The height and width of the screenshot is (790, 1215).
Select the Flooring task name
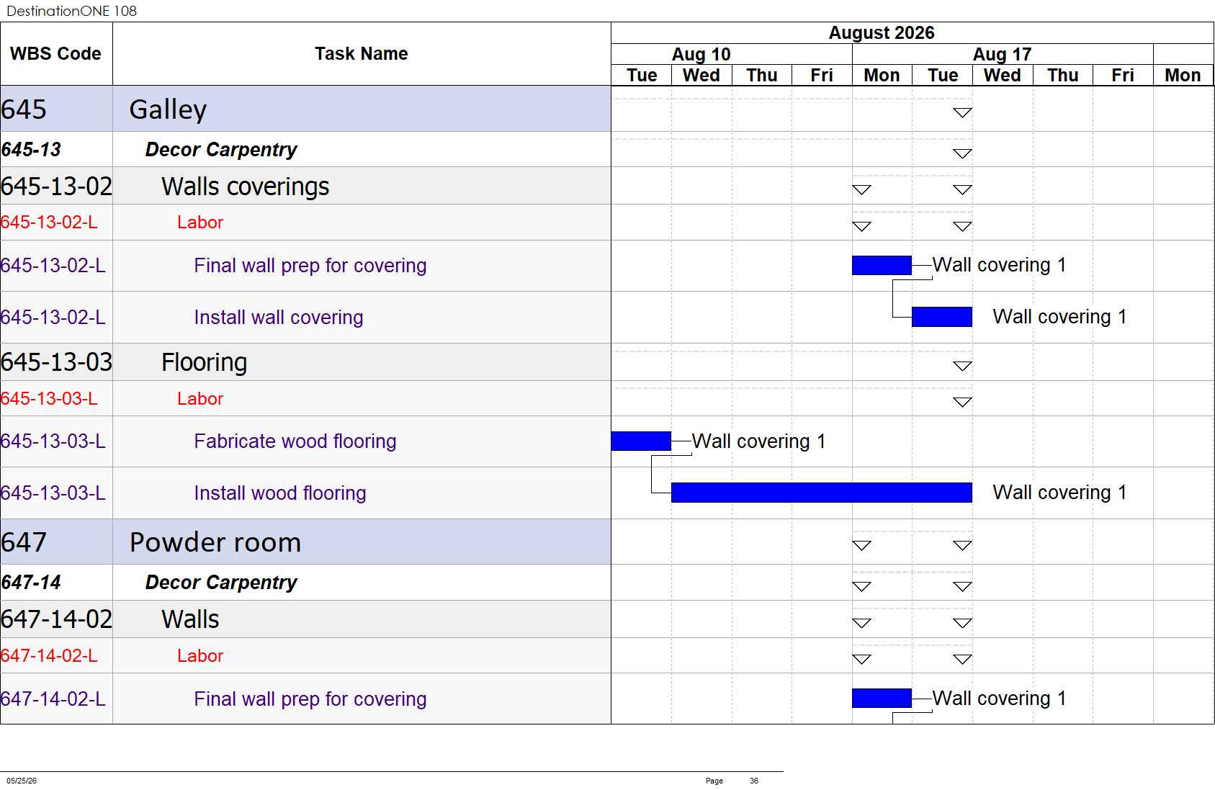pyautogui.click(x=204, y=362)
